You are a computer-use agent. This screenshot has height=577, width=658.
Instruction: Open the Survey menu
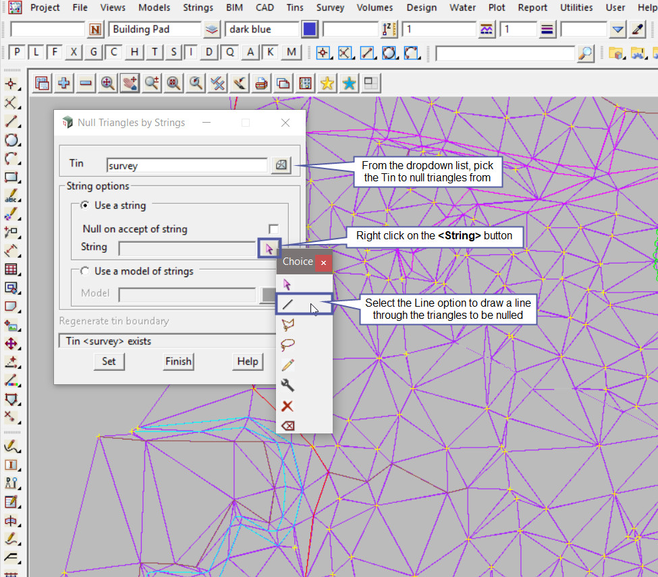(330, 7)
